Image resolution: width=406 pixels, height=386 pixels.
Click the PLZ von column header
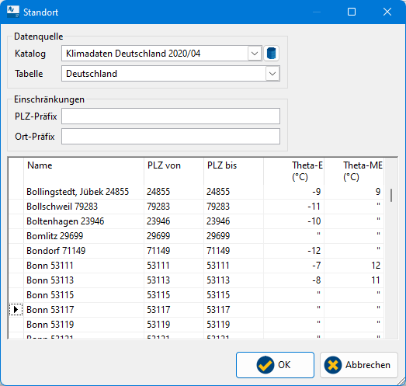174,171
